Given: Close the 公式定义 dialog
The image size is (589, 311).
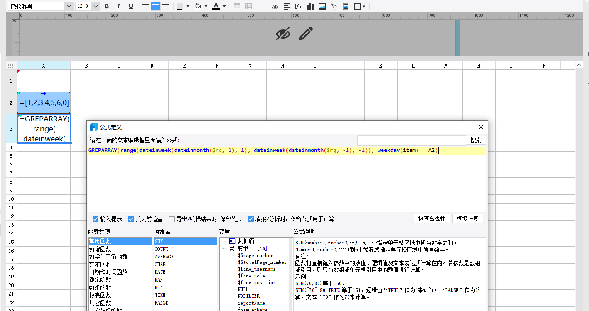Looking at the screenshot, I should click(x=481, y=127).
